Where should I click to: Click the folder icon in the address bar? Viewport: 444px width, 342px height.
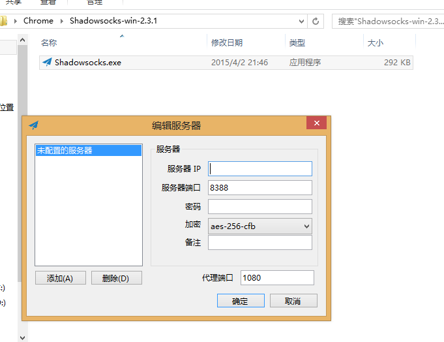(x=3, y=21)
